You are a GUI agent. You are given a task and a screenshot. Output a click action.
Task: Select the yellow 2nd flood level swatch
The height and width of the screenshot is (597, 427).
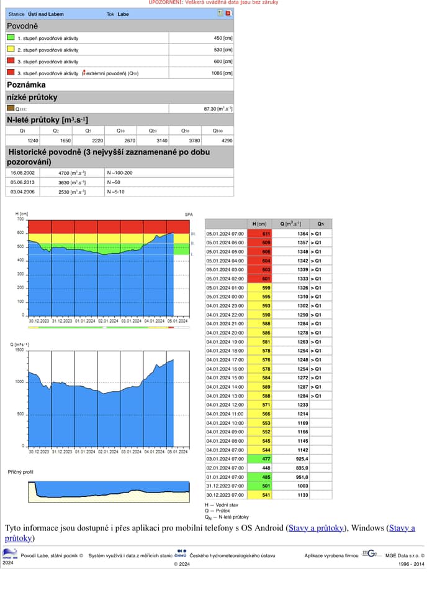point(11,50)
